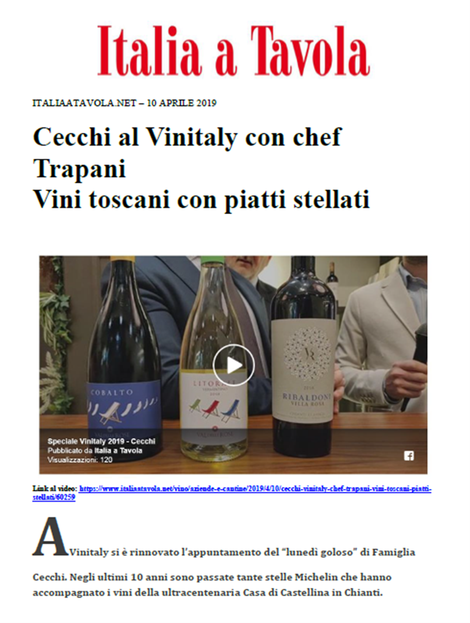
Task: Click the ITALIAATAVOLA.NET date line
Action: (x=124, y=103)
